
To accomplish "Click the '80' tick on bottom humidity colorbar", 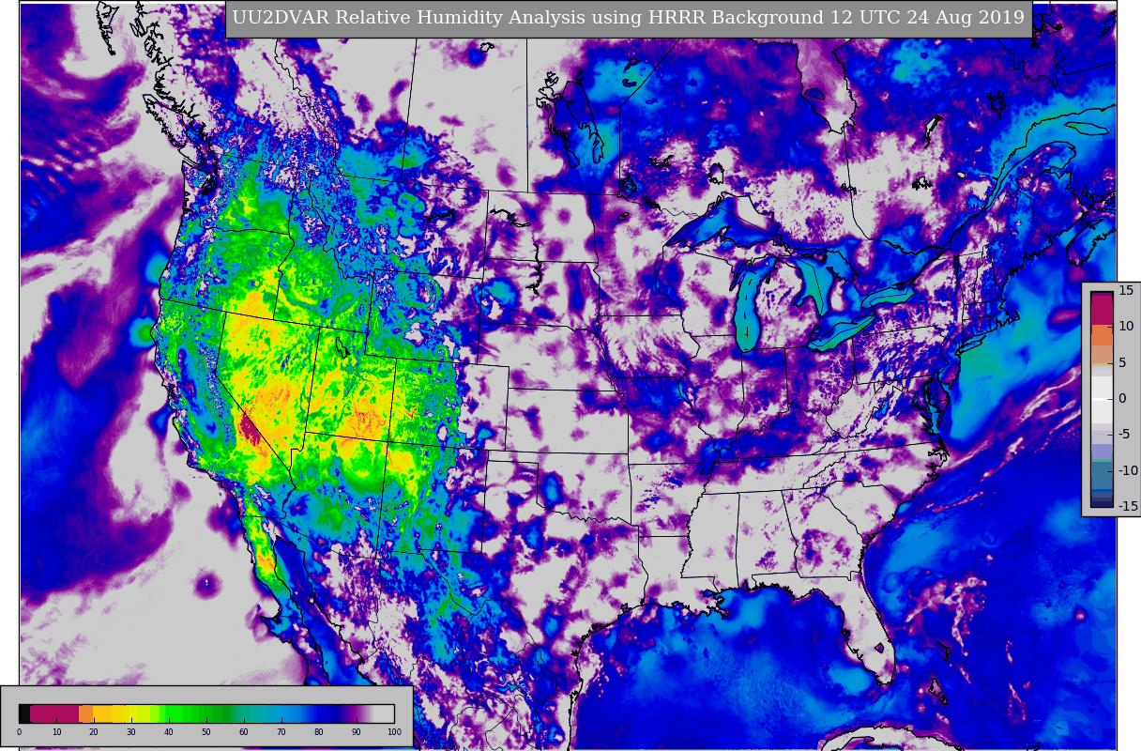I will pyautogui.click(x=319, y=731).
